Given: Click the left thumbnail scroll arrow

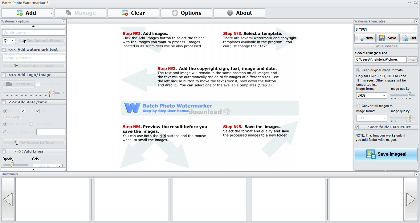Looking at the screenshot, I should [8, 199].
